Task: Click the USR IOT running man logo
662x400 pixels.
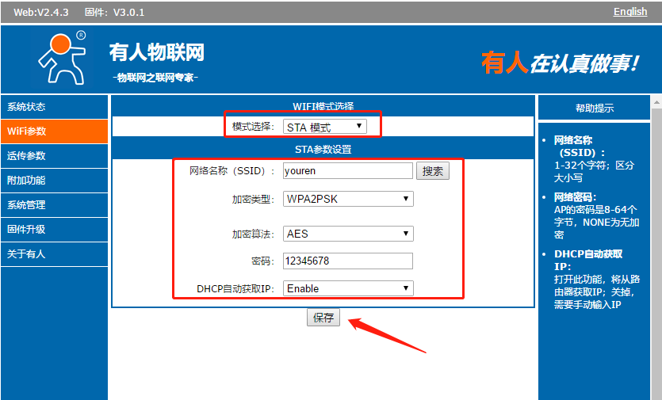Action: 61,59
